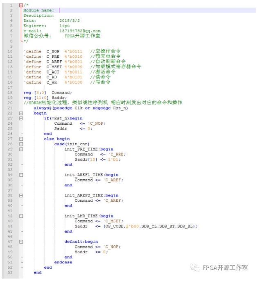Click the endcase keyword
This screenshot has height=281, width=257.
click(63, 262)
